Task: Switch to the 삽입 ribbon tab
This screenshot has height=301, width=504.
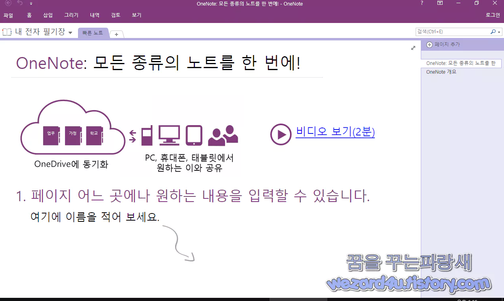Action: (x=48, y=15)
